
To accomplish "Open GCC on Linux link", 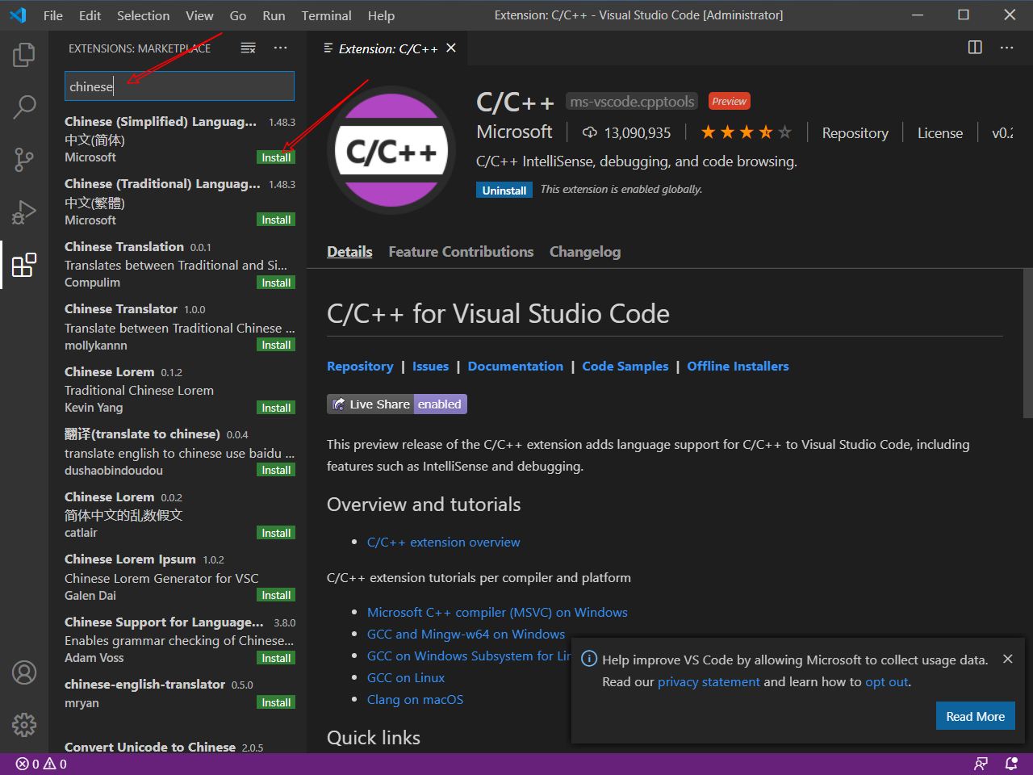I will click(406, 678).
